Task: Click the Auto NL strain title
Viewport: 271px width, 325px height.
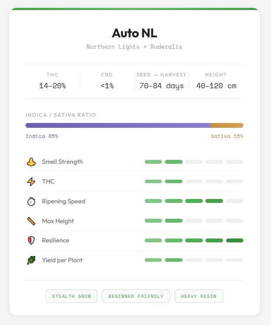Action: click(134, 33)
